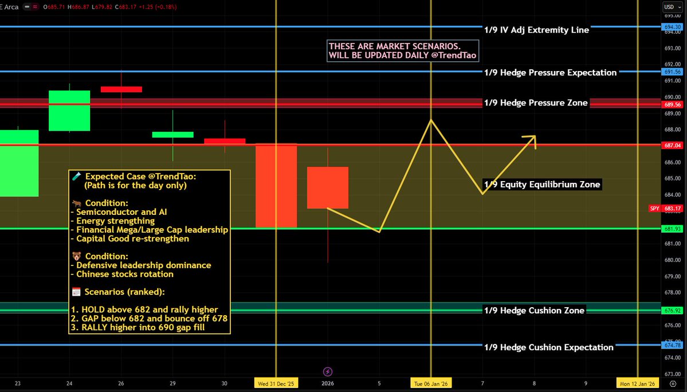Click the purple lightning event icon

[328, 372]
